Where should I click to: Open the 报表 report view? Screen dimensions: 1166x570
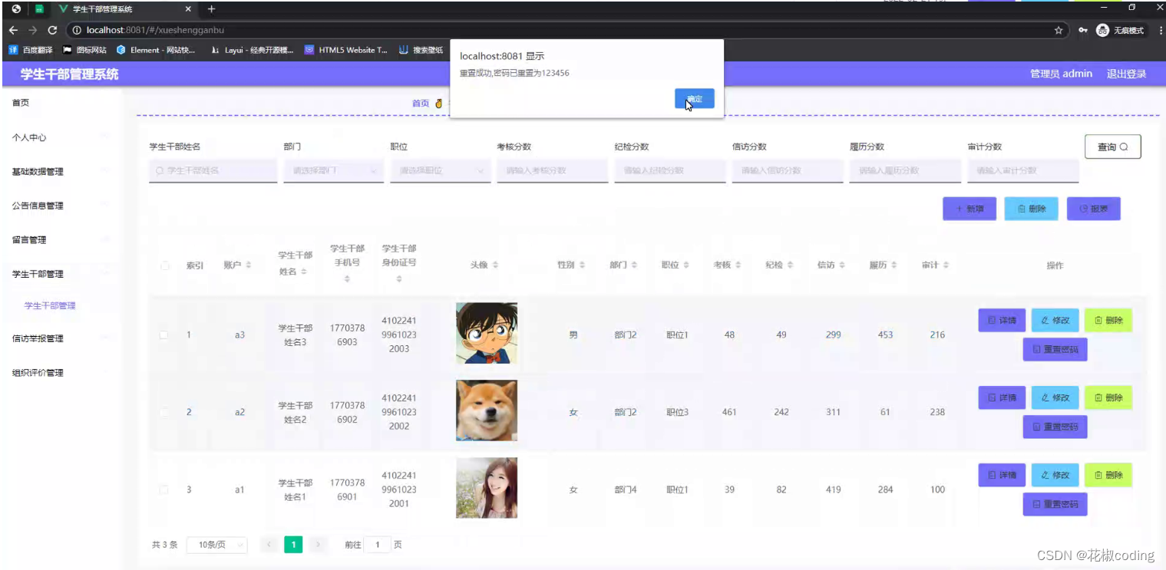click(x=1093, y=208)
